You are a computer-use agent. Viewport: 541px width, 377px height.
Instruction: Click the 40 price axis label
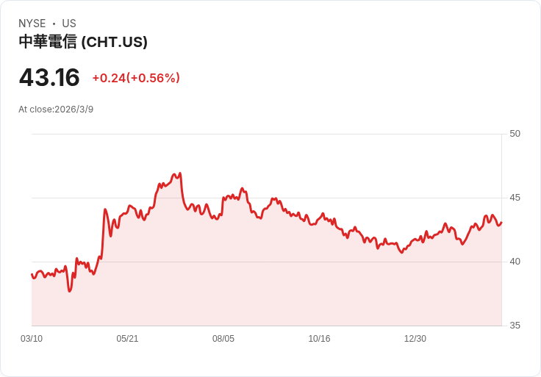(x=515, y=262)
